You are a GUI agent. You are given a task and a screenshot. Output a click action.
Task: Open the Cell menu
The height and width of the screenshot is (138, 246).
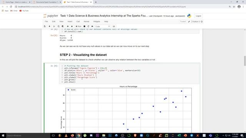[x=78, y=21]
